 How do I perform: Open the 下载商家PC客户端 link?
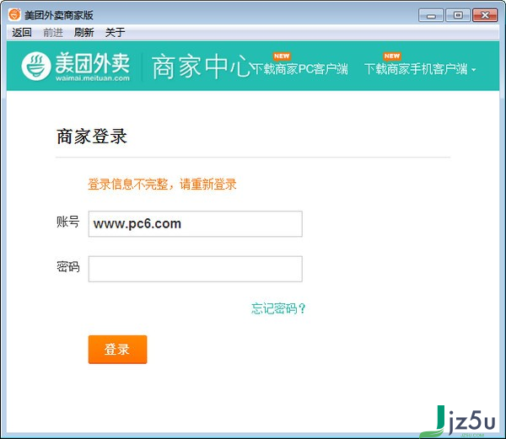299,69
